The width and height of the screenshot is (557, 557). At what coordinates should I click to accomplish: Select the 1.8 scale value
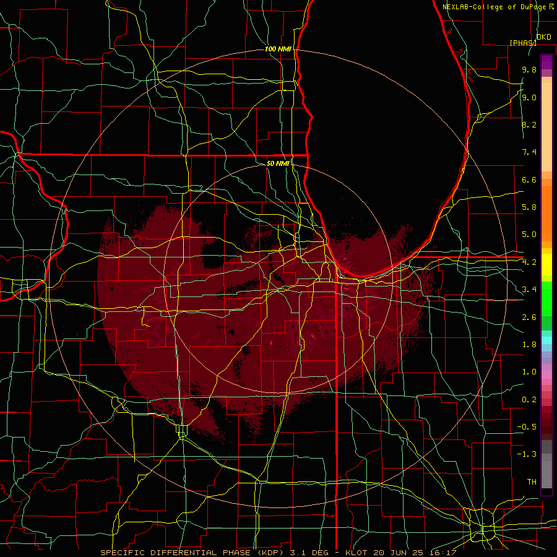coord(529,345)
